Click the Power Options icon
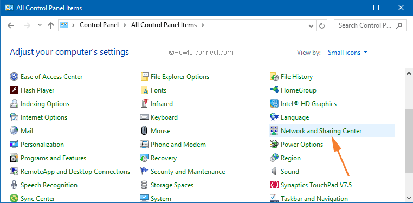The height and width of the screenshot is (203, 413). (274, 145)
